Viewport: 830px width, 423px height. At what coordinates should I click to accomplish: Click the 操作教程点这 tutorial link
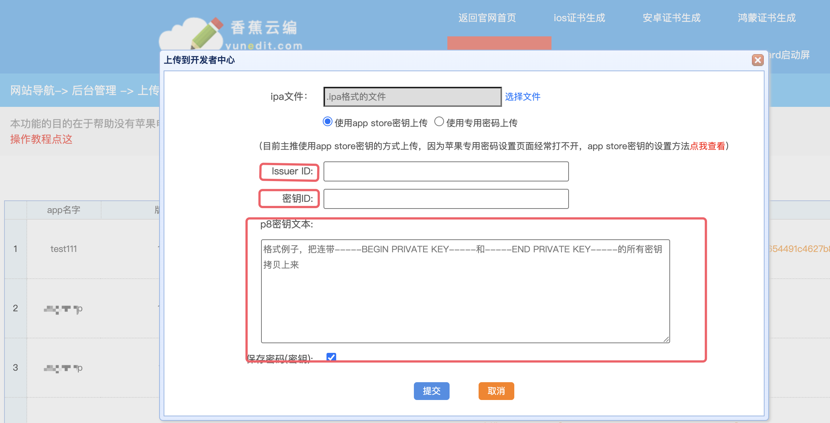click(41, 140)
